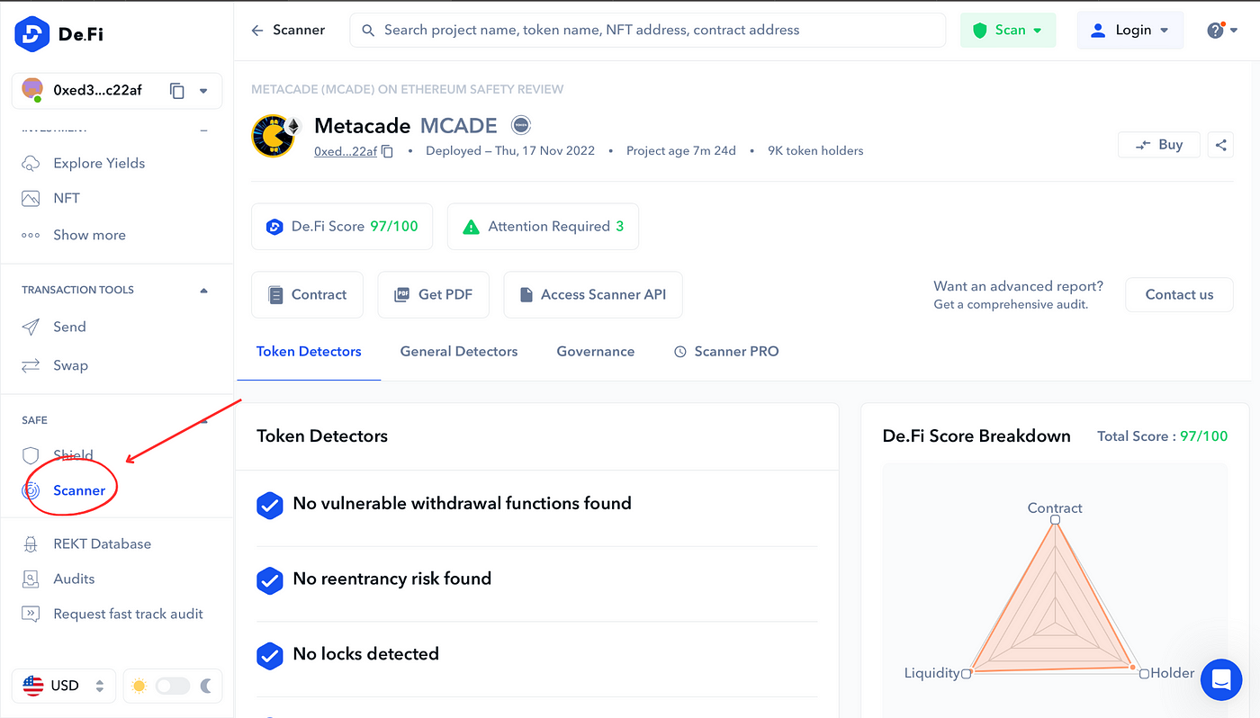Click the Buy button
This screenshot has height=718, width=1260.
1159,144
